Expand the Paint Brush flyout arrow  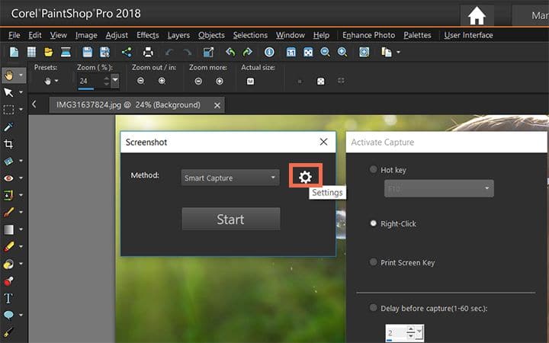[21, 212]
